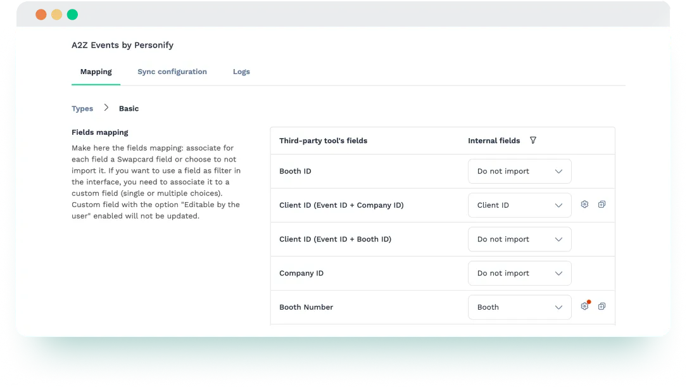Open settings gear for Client ID (Event ID + Company ID)

coord(584,204)
